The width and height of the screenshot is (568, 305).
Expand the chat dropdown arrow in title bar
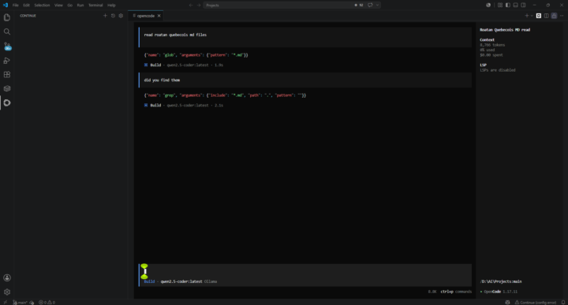pyautogui.click(x=377, y=5)
